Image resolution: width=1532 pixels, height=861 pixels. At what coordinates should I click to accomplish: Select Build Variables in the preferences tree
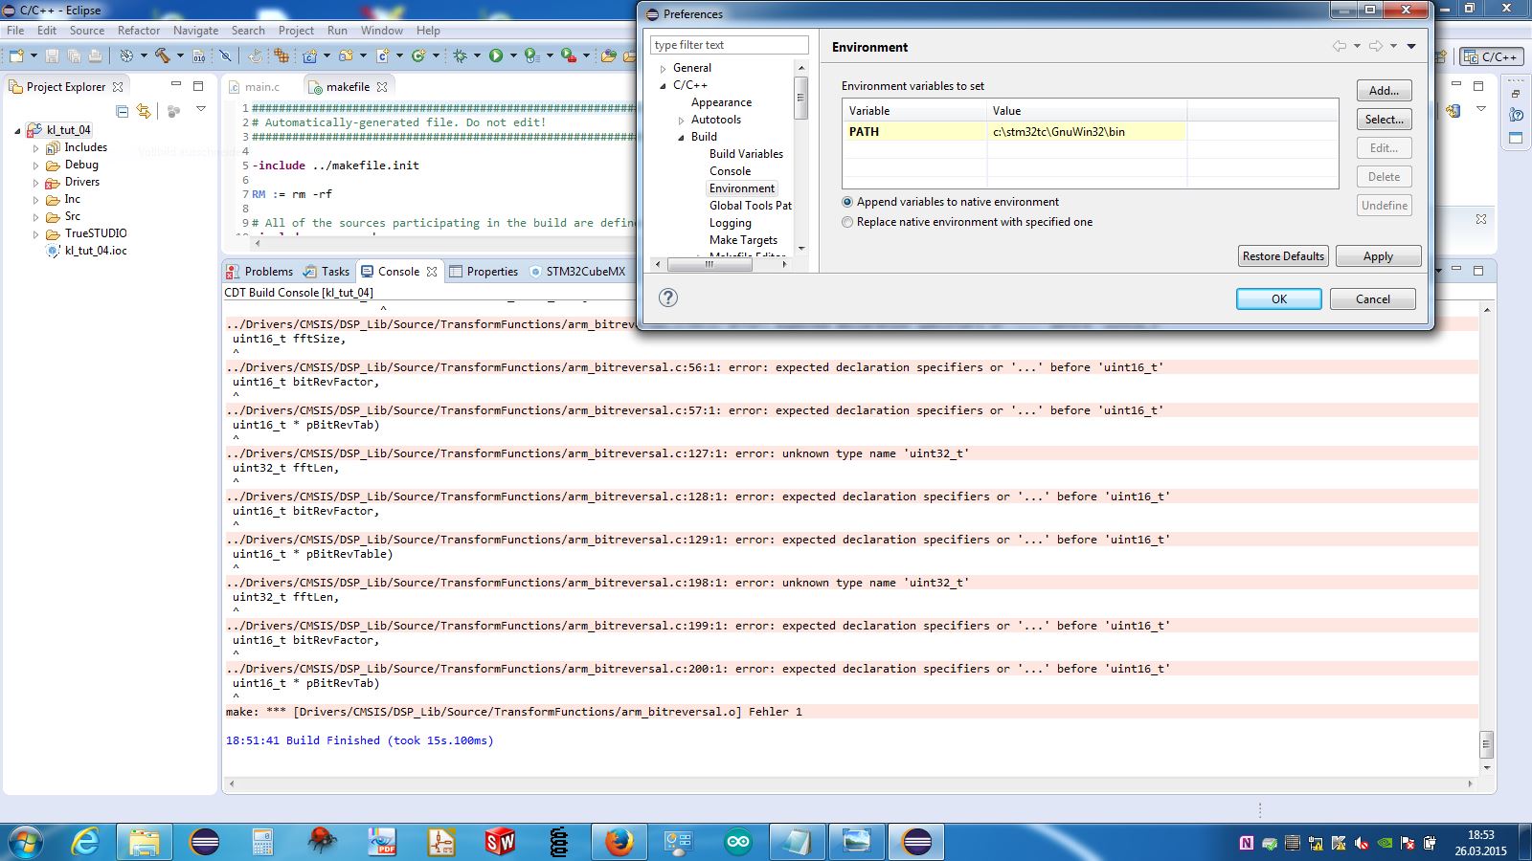click(746, 154)
